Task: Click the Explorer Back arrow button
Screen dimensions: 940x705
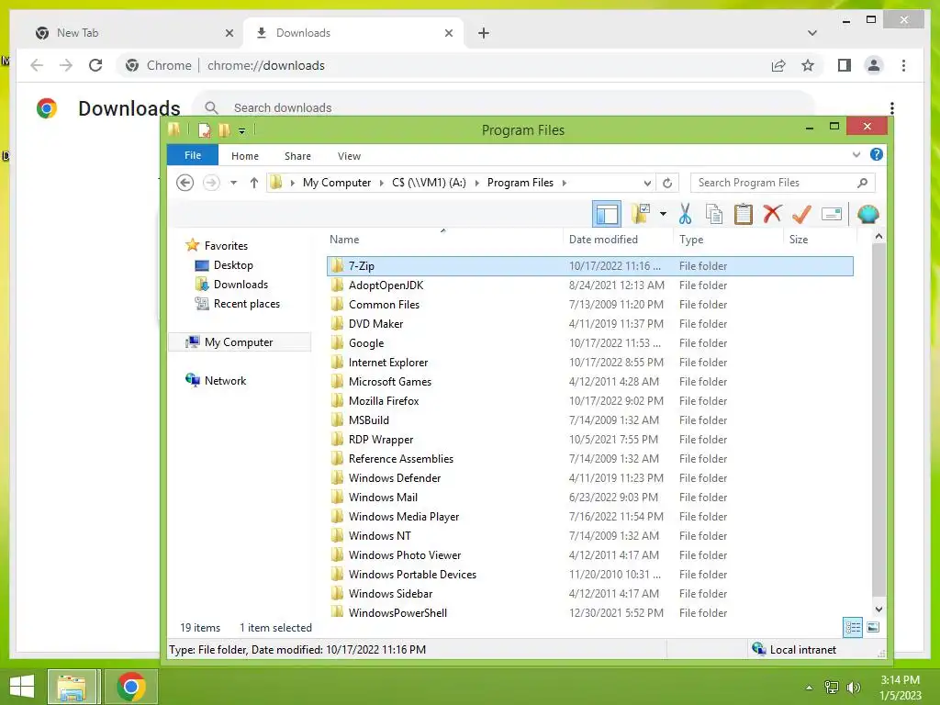Action: coord(185,183)
